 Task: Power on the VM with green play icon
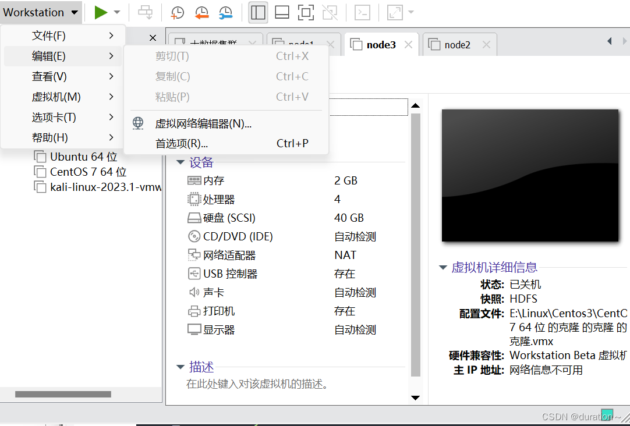pos(100,12)
